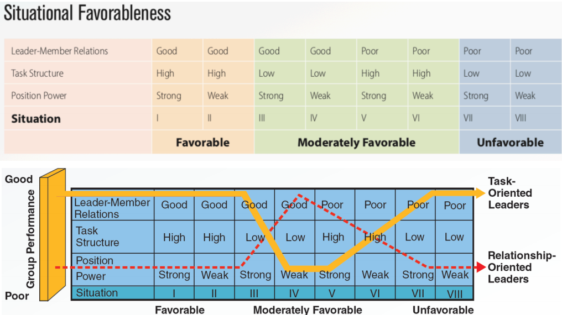The image size is (562, 315).
Task: Click Relationship-Oriented Leaders legend text
Action: tap(522, 267)
